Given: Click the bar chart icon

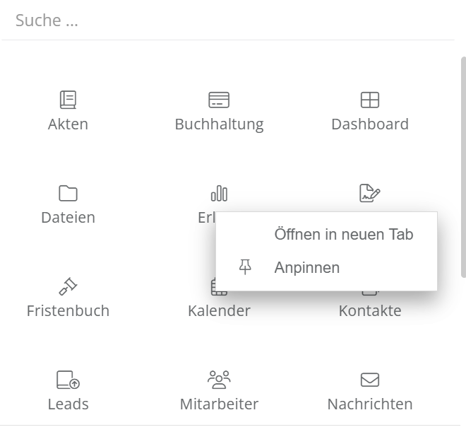Looking at the screenshot, I should (x=219, y=193).
